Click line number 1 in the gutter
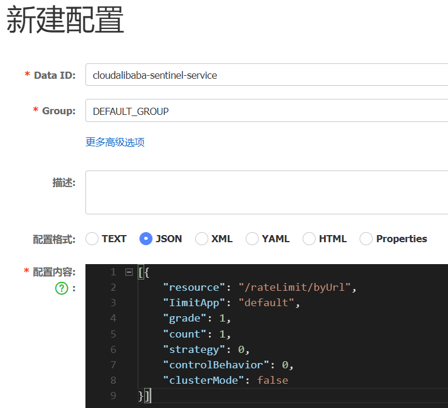 point(113,272)
